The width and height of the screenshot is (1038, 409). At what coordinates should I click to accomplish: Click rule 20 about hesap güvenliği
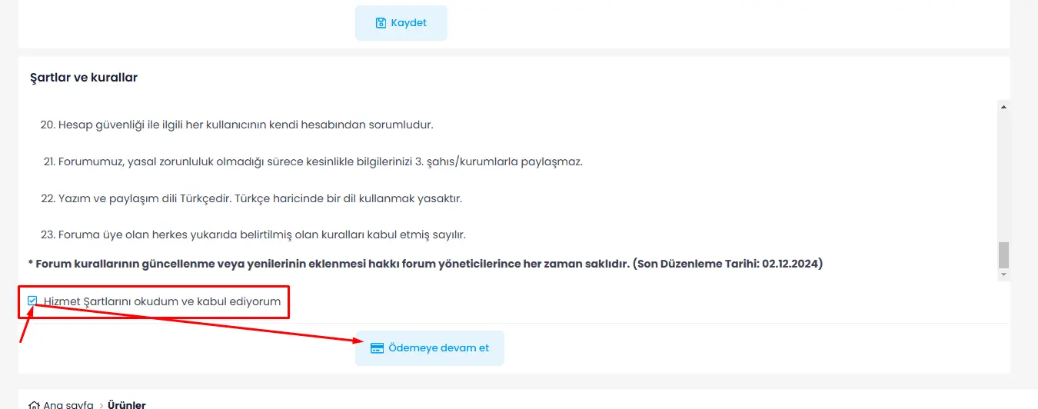[x=237, y=125]
